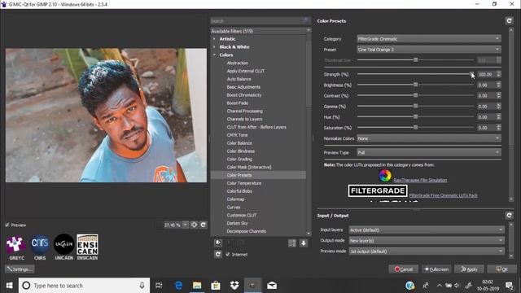Open the RawTherapee Film Simulation link
Screen dimensions: 521x293
420,180
